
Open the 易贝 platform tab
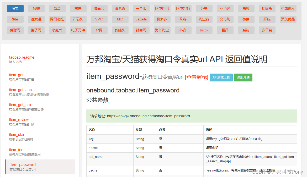pos(246,8)
